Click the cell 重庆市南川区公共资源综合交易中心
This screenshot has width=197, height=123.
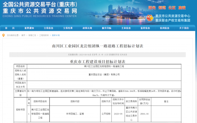[131, 114]
